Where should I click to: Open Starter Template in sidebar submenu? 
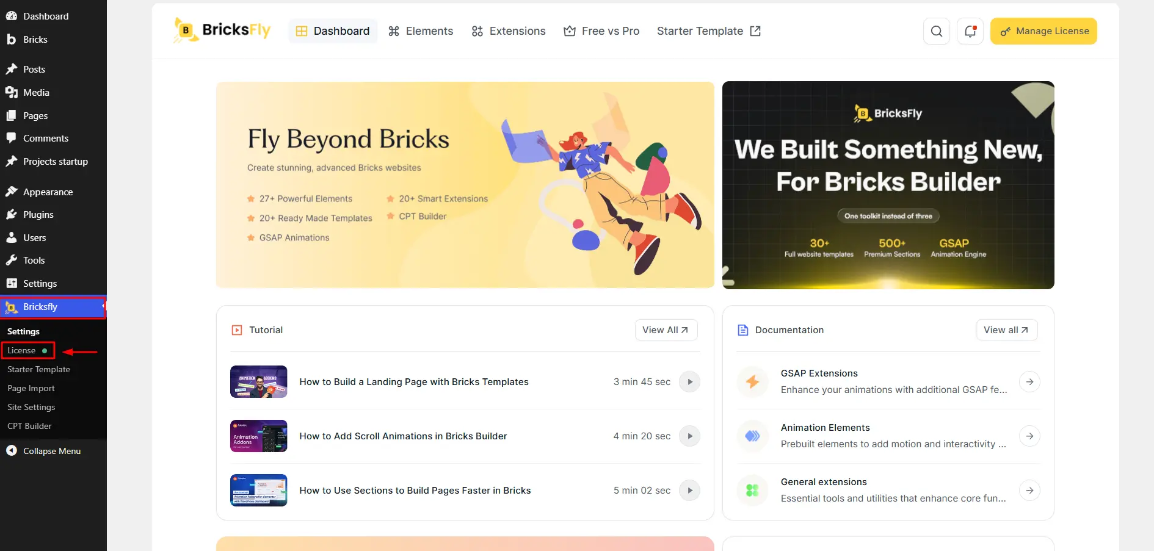38,369
